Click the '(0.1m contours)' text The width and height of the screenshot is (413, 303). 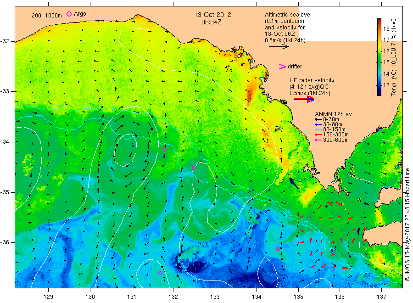pyautogui.click(x=285, y=21)
